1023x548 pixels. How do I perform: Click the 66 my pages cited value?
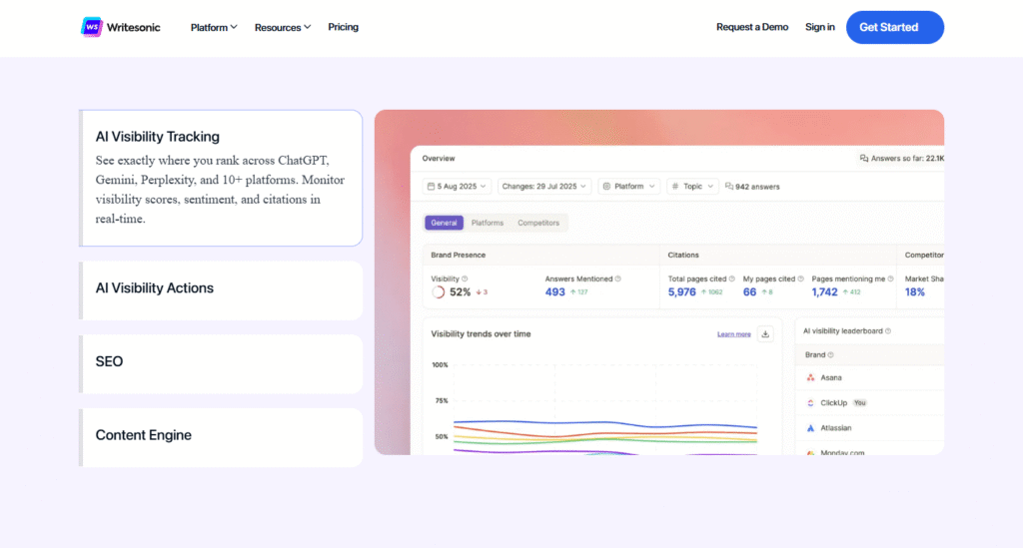pos(749,291)
